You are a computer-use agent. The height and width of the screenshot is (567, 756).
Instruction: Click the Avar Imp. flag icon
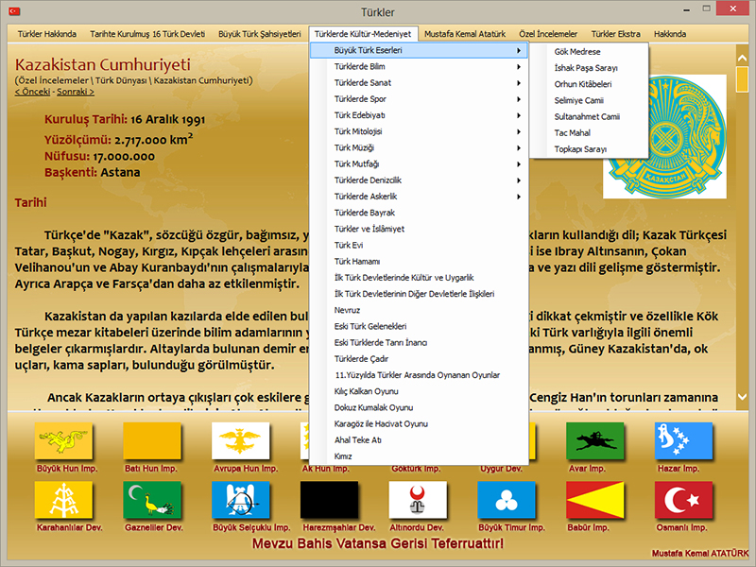594,440
